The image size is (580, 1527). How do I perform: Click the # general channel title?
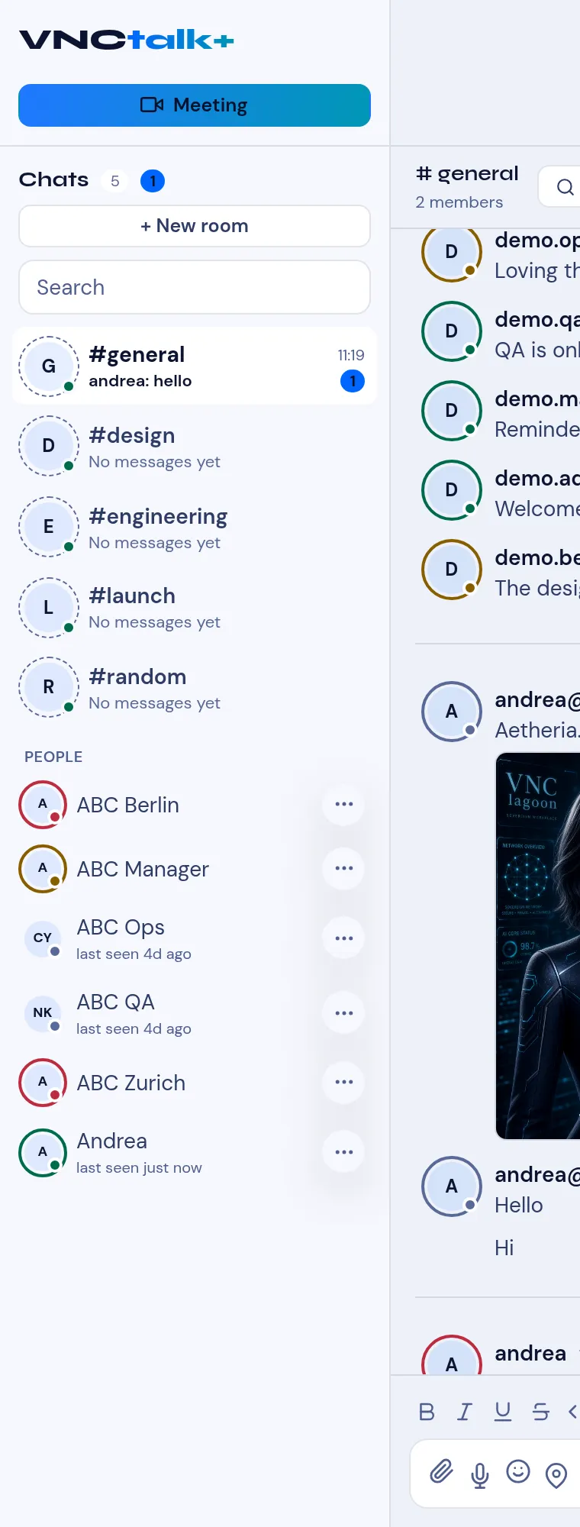tap(467, 174)
